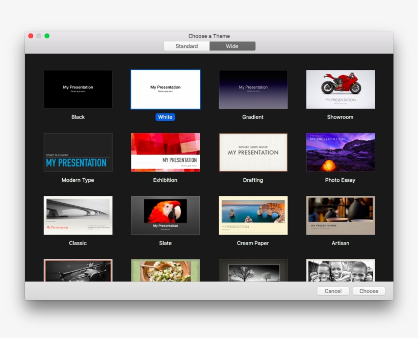Confirm selection with the Choose button

[369, 291]
